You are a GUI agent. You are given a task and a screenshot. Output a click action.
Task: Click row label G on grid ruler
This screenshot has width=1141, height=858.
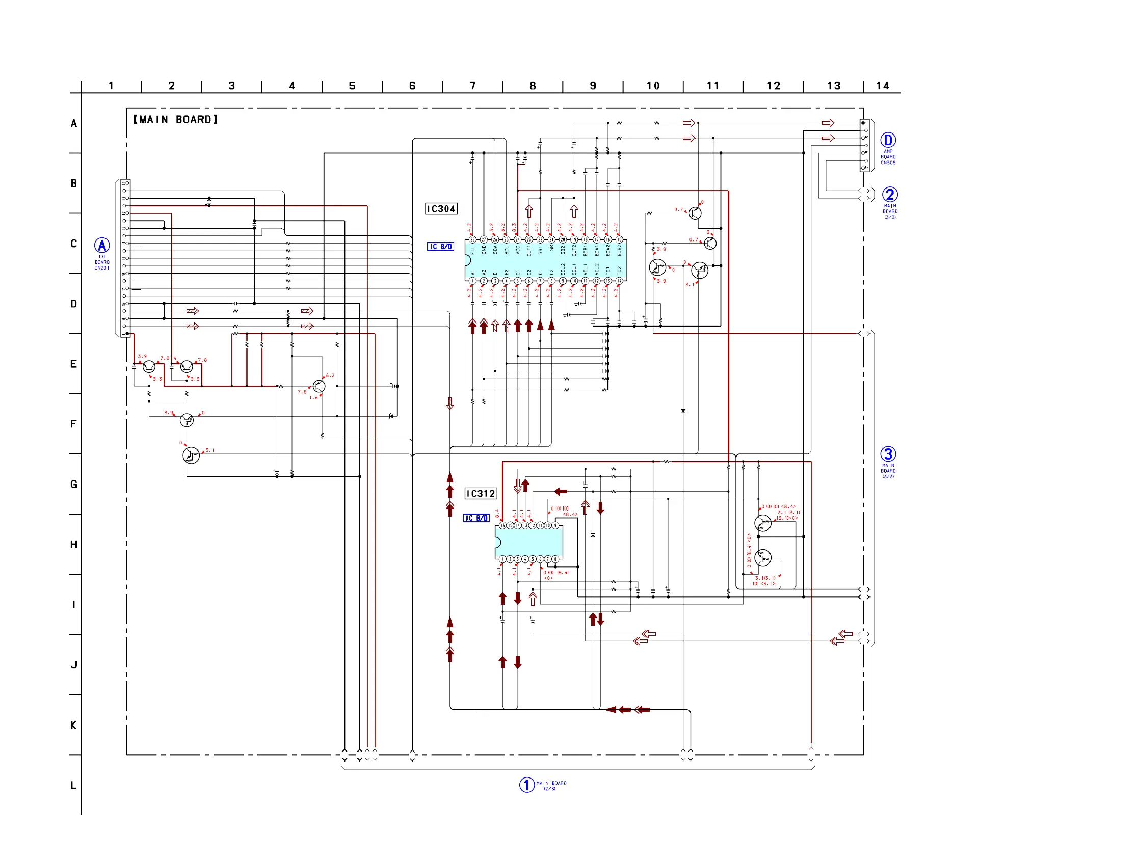point(74,484)
